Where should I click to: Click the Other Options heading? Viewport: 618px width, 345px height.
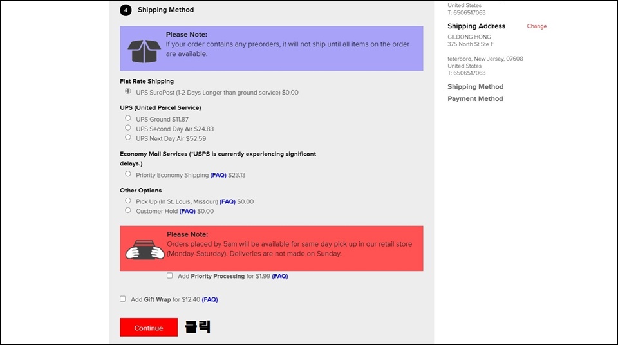point(141,191)
